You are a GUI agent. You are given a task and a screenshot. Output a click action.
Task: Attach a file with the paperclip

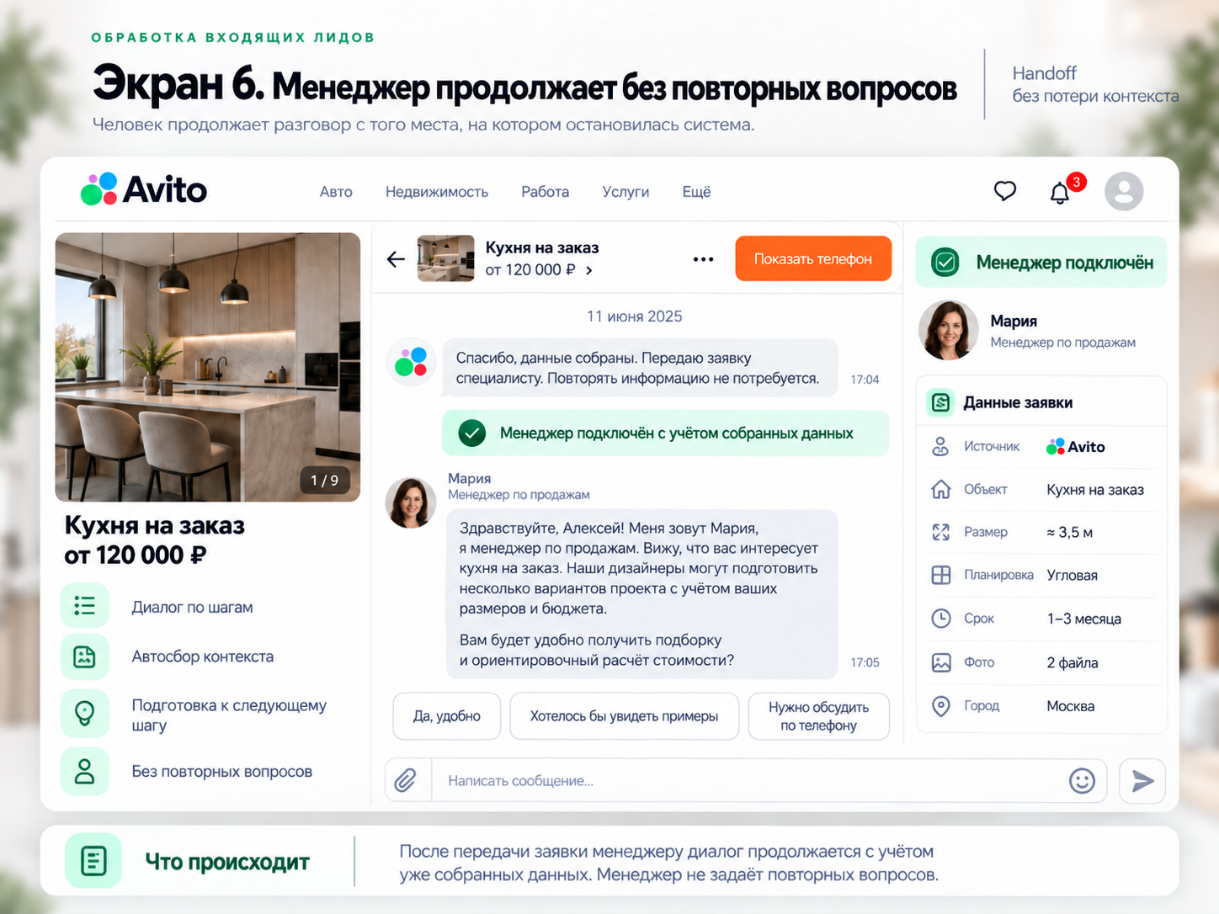pyautogui.click(x=406, y=780)
